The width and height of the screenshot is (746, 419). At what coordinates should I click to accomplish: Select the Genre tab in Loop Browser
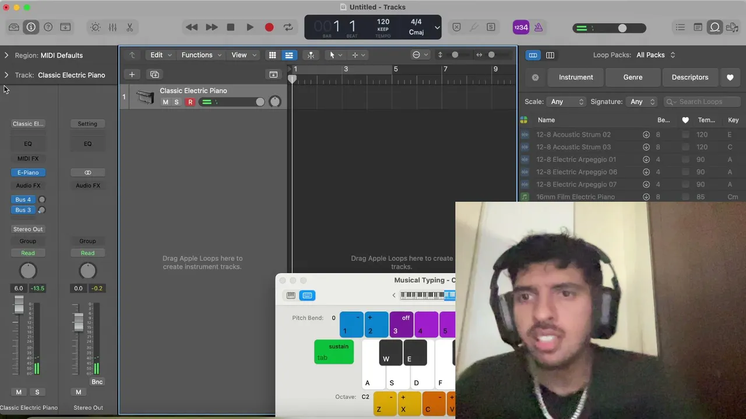633,77
